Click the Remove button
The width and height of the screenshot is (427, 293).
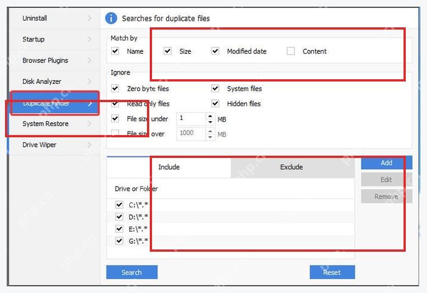click(386, 196)
